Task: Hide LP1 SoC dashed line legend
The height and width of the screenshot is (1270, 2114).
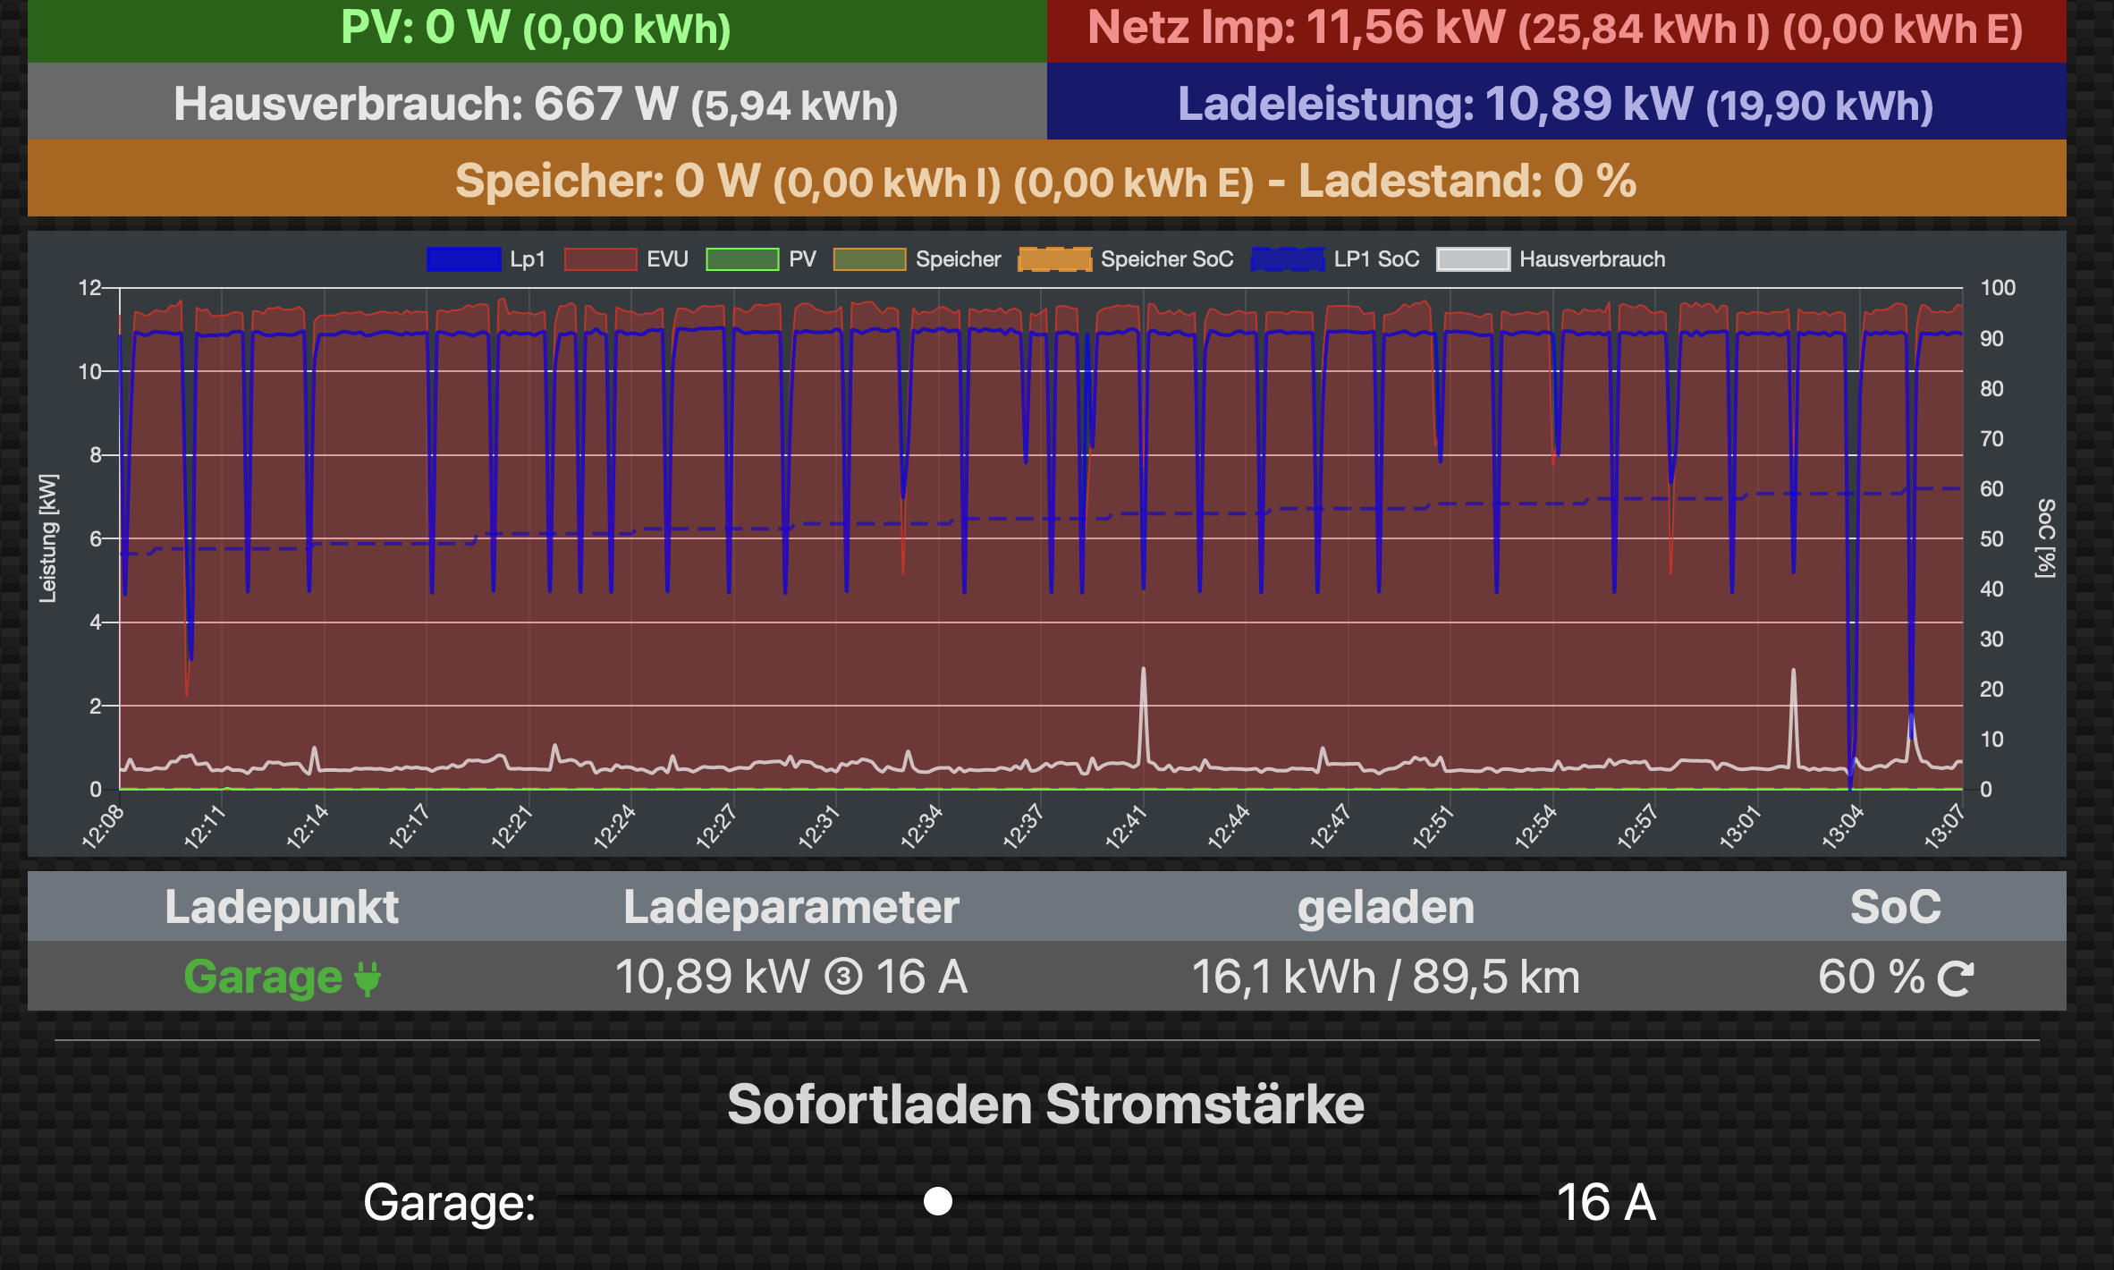Action: coord(1288,259)
